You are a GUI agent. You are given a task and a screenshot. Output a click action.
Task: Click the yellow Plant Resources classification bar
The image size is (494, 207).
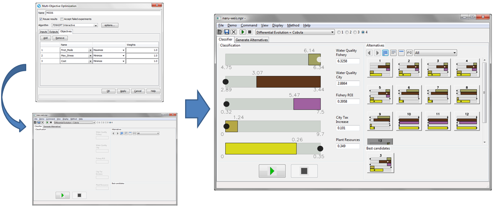coord(261,148)
